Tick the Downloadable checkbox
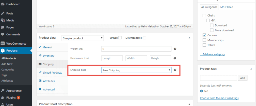Screen dimensions: 256x106 [x=144, y=38]
